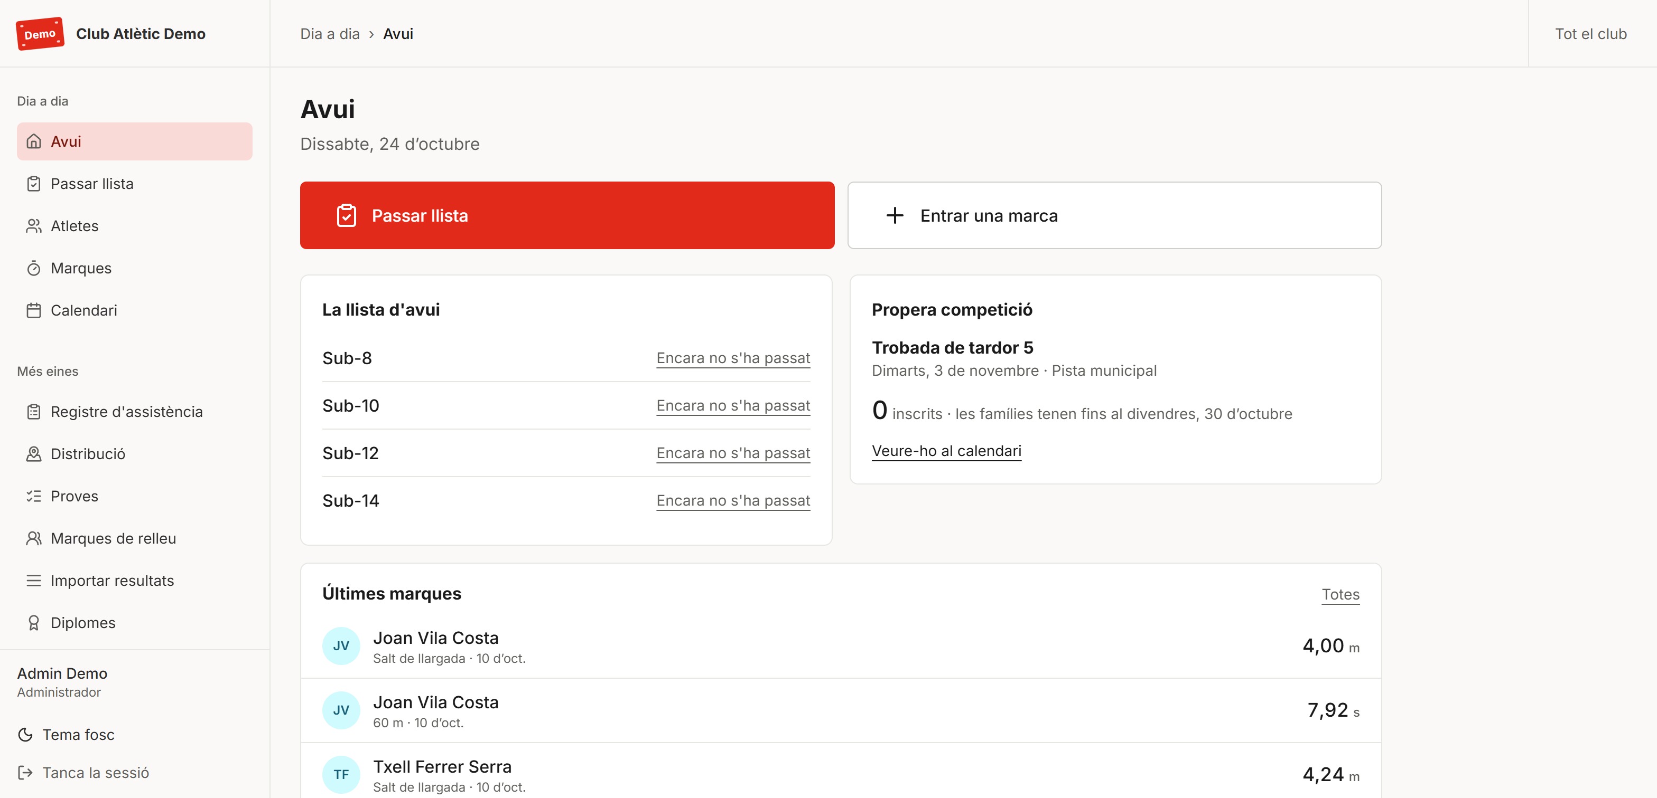Click the big red Passar llista button
The width and height of the screenshot is (1657, 798).
click(x=567, y=215)
